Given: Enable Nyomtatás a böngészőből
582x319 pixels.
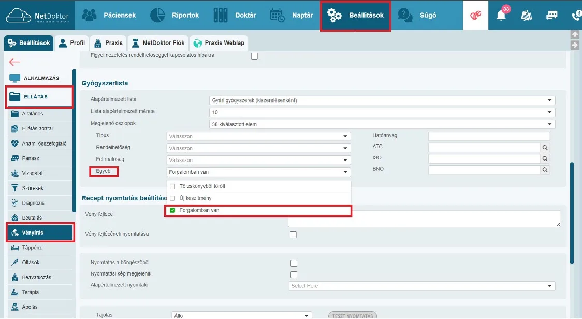Looking at the screenshot, I should (294, 263).
